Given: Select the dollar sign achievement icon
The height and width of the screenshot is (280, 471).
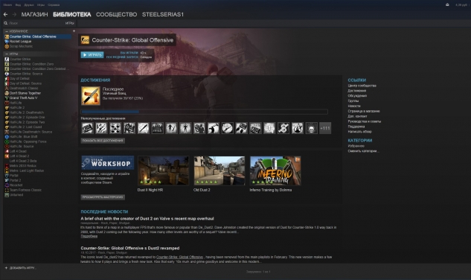Looking at the screenshot, I should tap(283, 128).
